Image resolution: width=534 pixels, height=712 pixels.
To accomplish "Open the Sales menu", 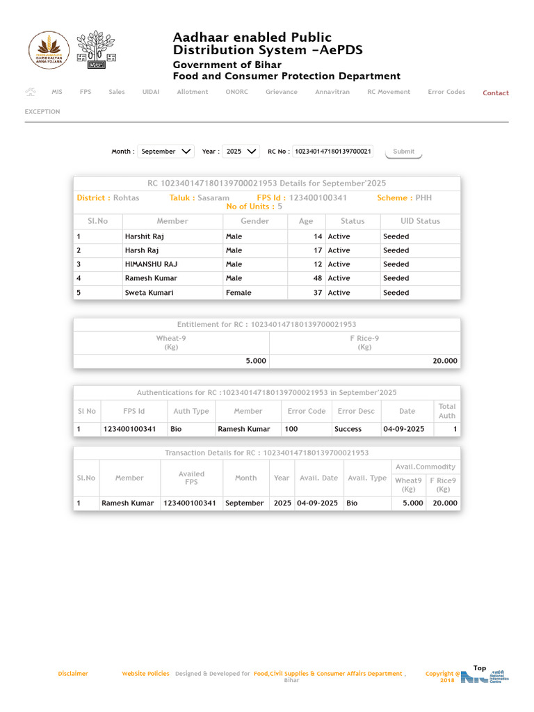I will pyautogui.click(x=117, y=92).
